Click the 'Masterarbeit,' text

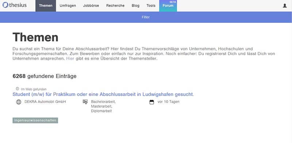click(x=102, y=106)
